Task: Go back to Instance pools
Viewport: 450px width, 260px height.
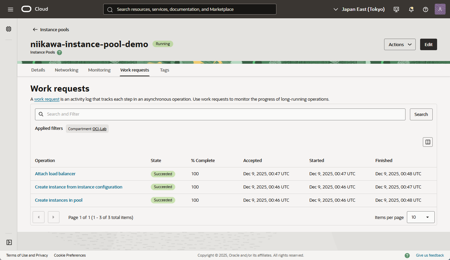Action: click(x=51, y=29)
